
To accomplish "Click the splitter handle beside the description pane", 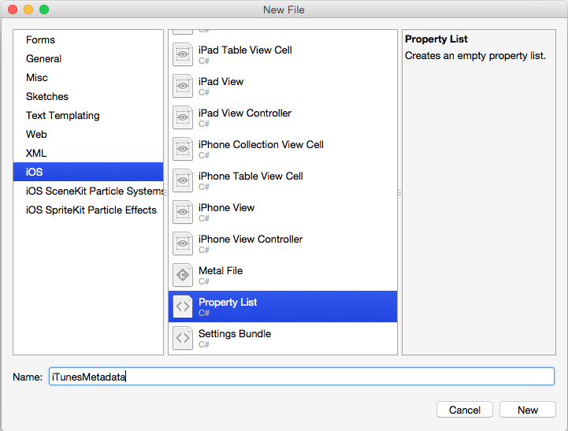I will pos(399,192).
